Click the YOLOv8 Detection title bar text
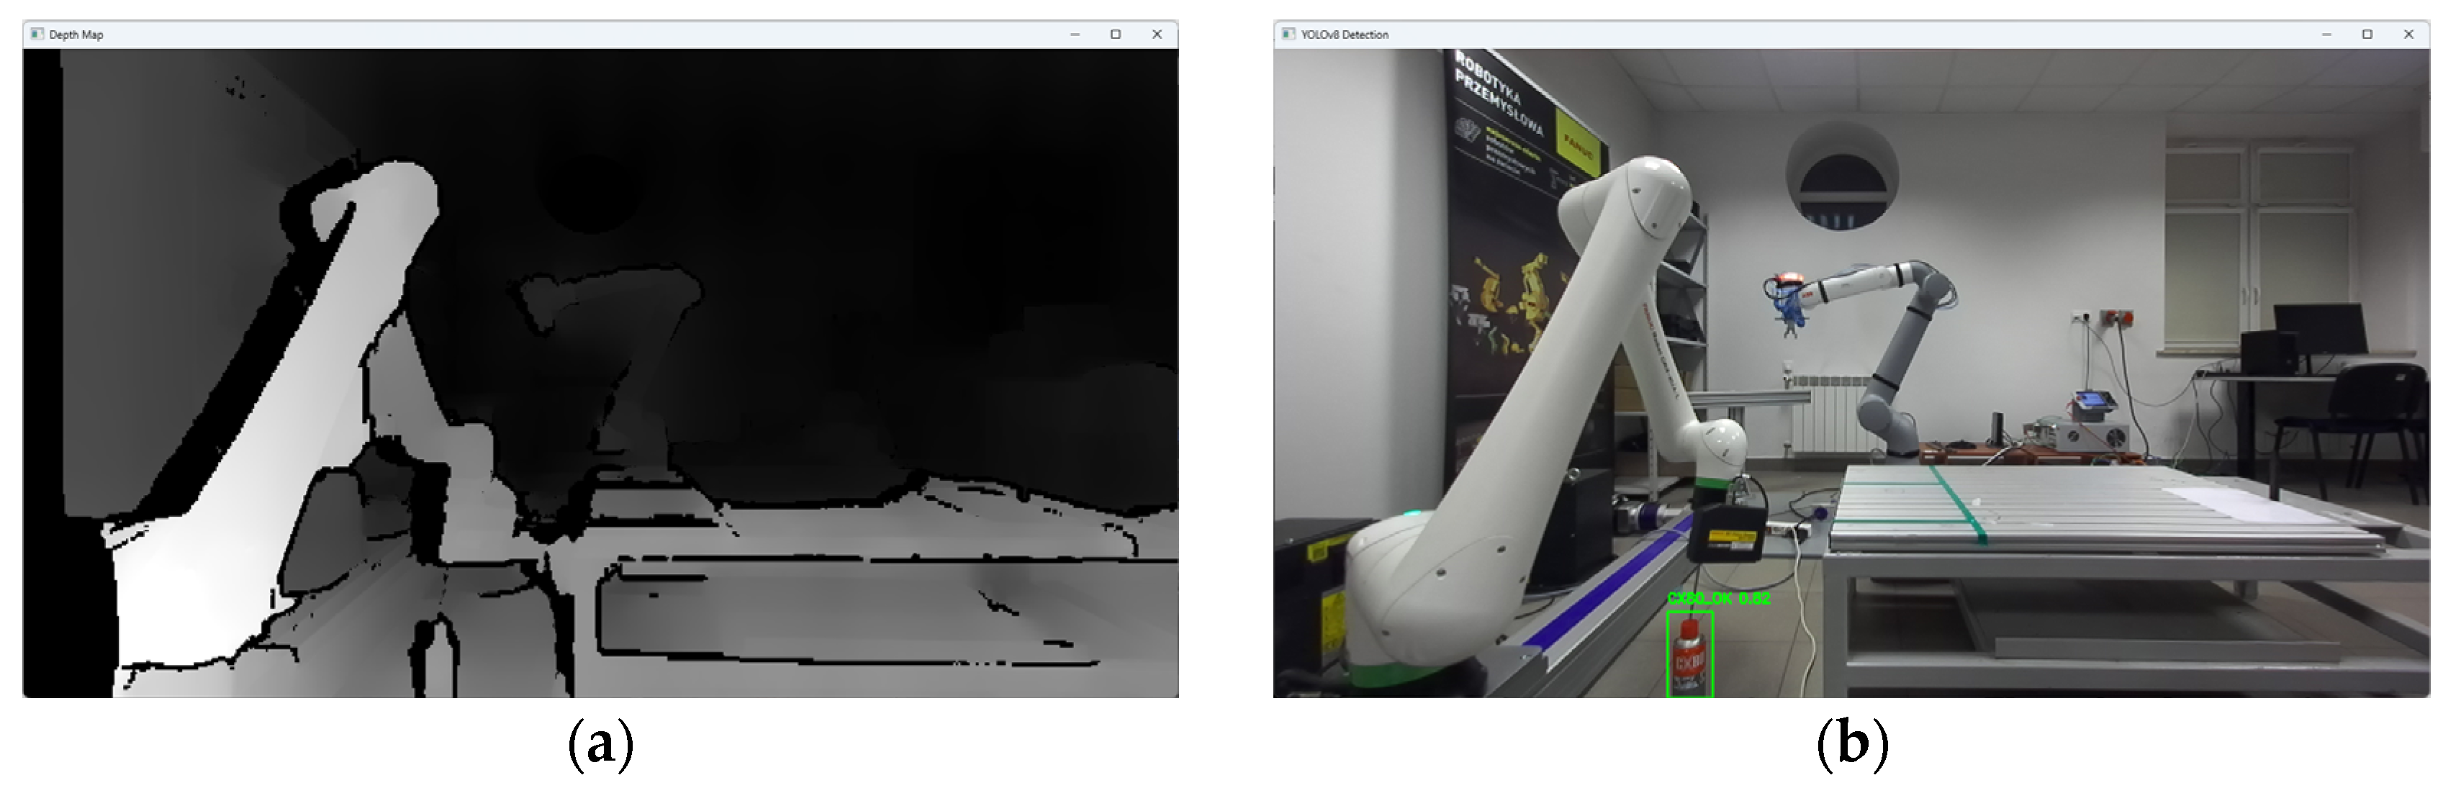2461x788 pixels. pyautogui.click(x=1344, y=35)
